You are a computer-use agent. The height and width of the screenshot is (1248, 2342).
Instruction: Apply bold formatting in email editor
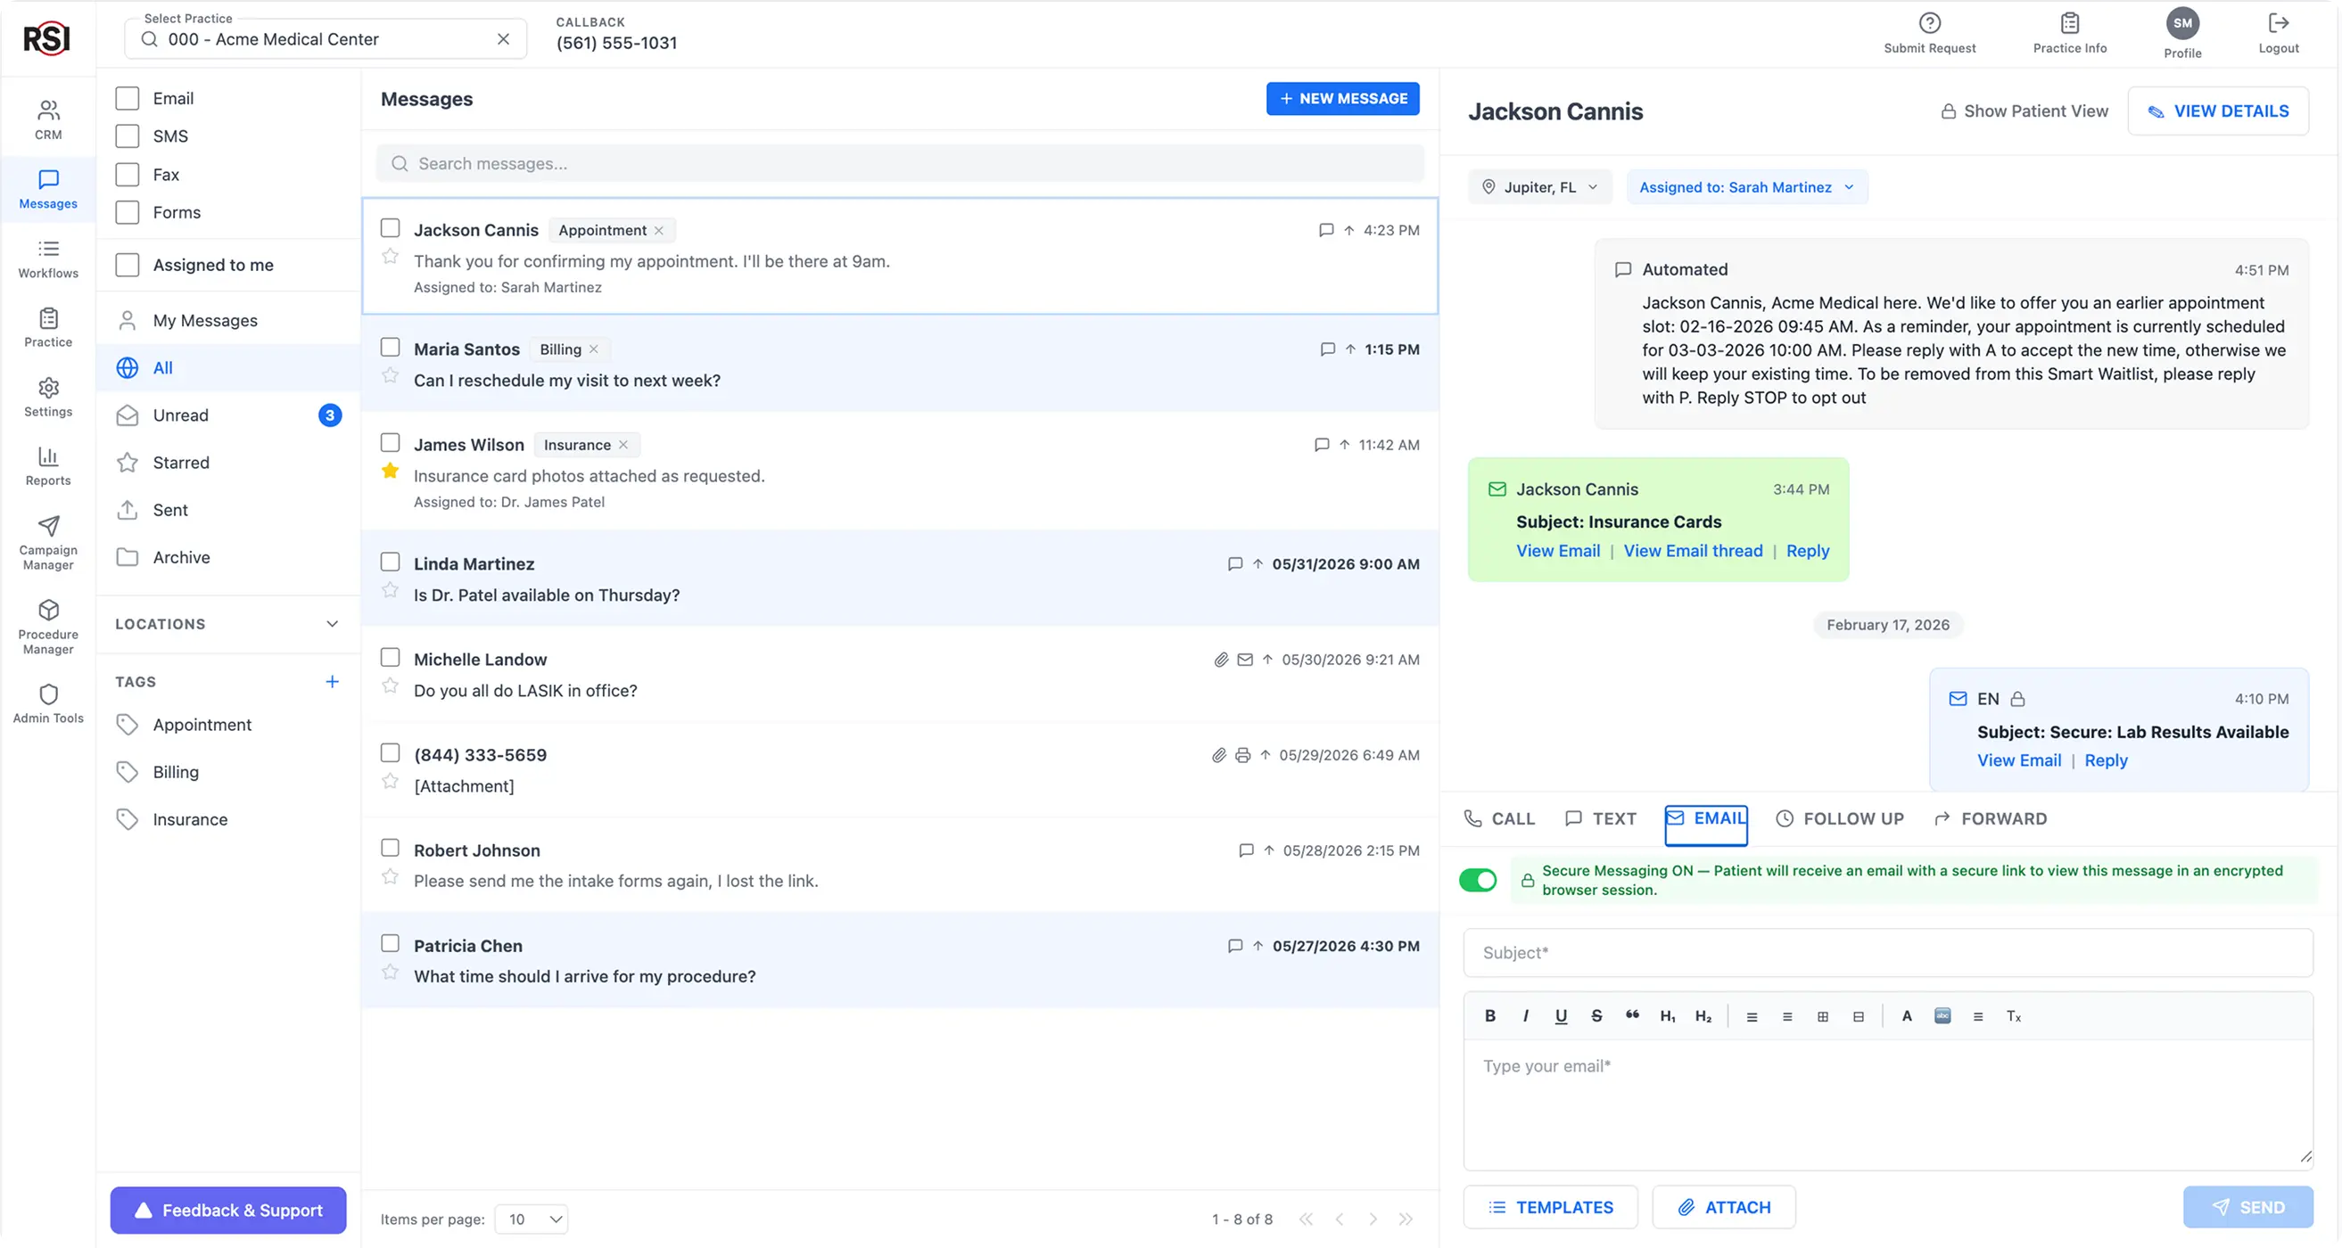1490,1016
